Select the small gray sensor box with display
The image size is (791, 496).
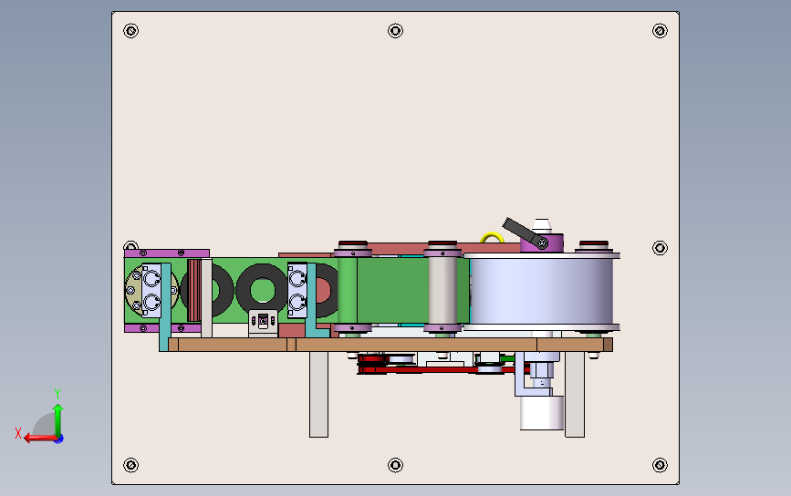tap(263, 323)
